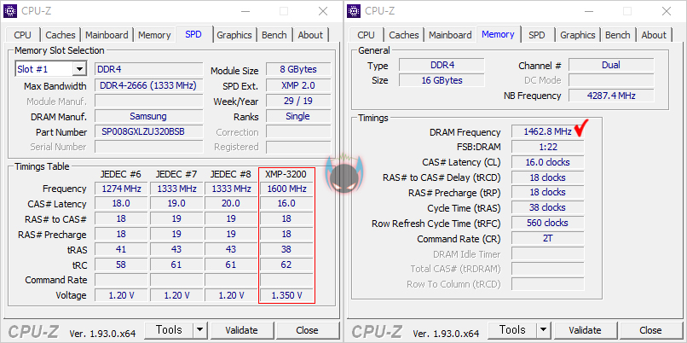Open SPD tab in right window
The height and width of the screenshot is (343, 687).
[537, 35]
